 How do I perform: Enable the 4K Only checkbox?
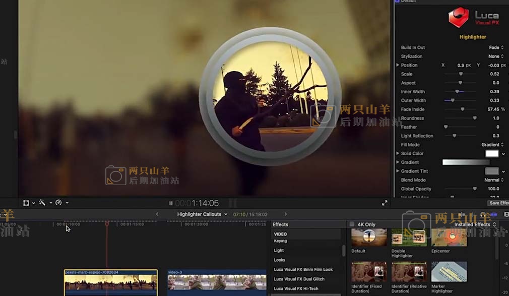coord(352,224)
